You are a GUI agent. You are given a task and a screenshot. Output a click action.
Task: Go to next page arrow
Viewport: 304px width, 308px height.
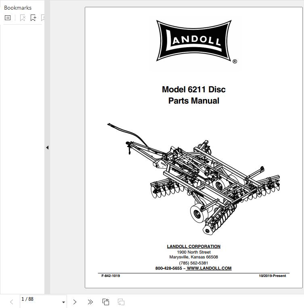click(75, 302)
